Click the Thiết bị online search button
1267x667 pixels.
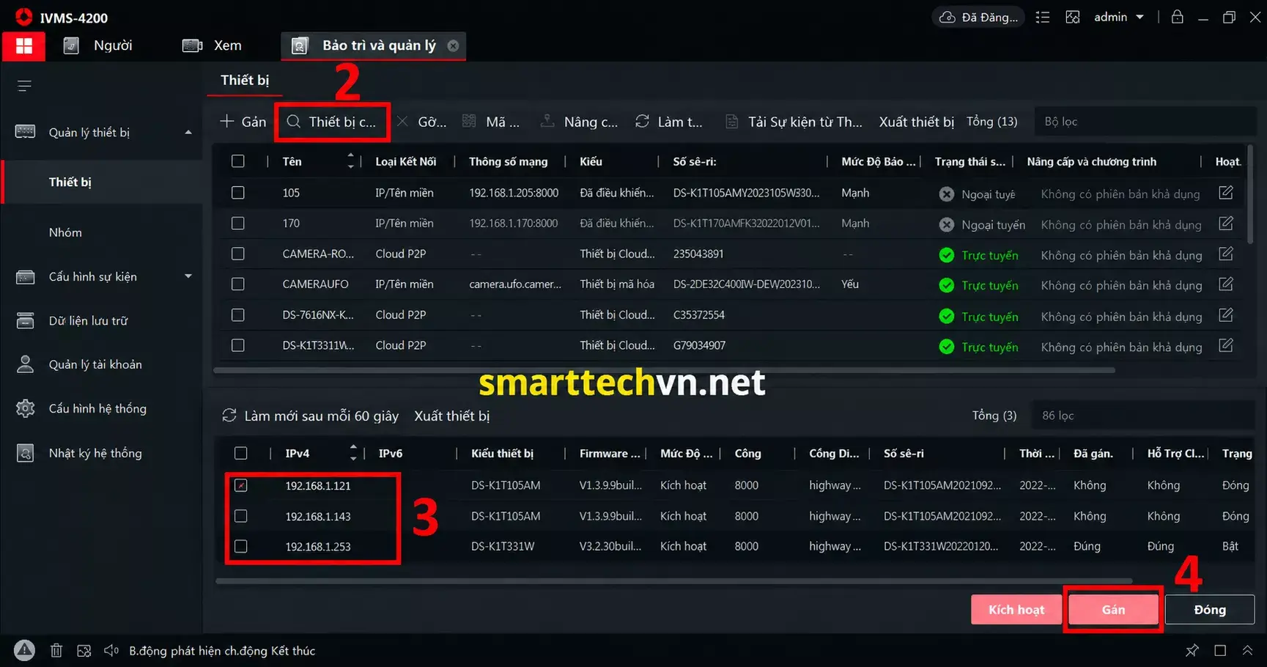(332, 122)
